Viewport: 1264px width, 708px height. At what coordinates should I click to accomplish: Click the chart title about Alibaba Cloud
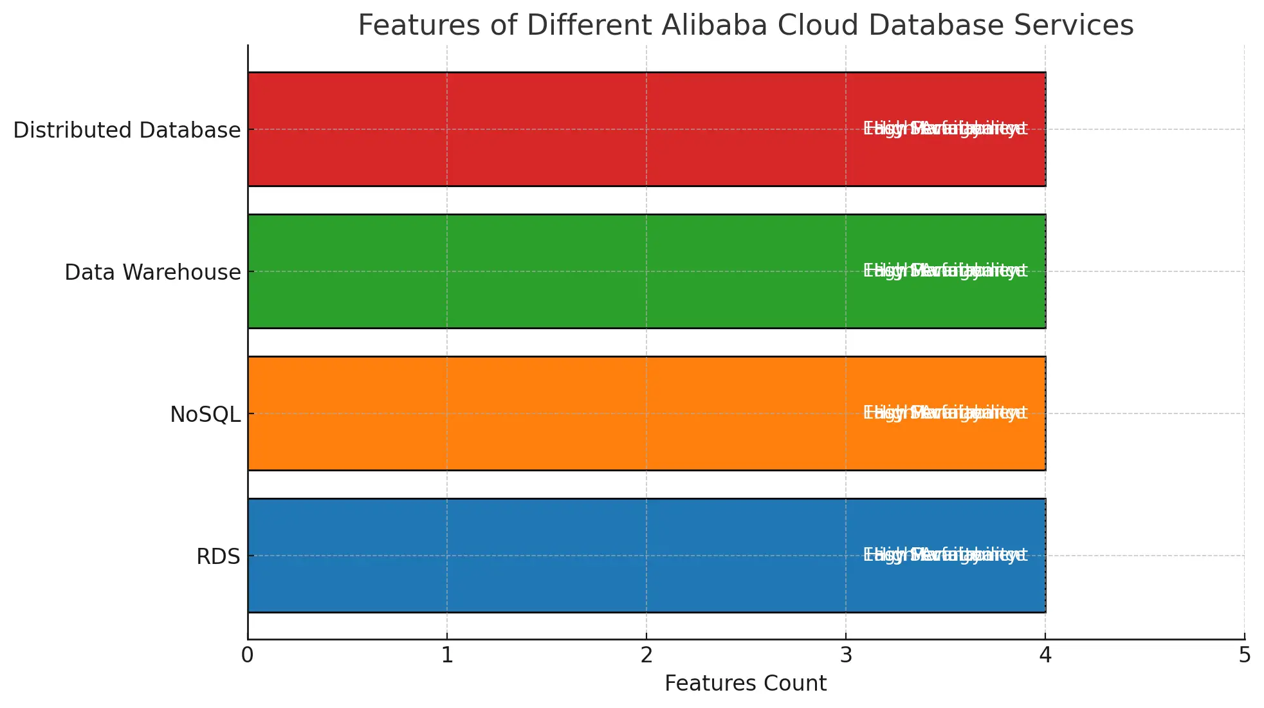[746, 26]
